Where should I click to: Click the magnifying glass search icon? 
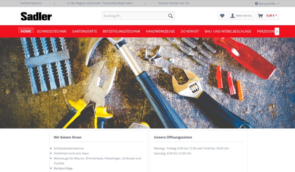170,16
